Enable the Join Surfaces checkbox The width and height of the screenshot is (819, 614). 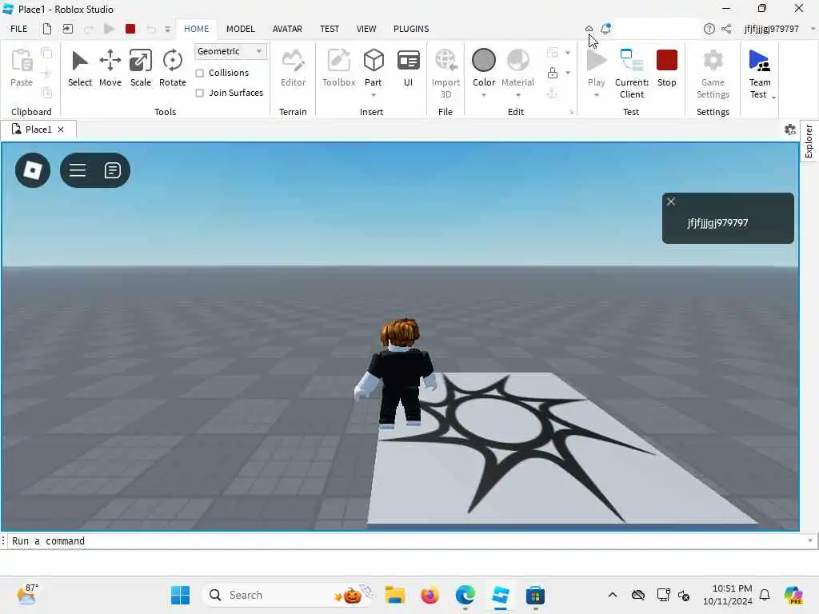(199, 93)
